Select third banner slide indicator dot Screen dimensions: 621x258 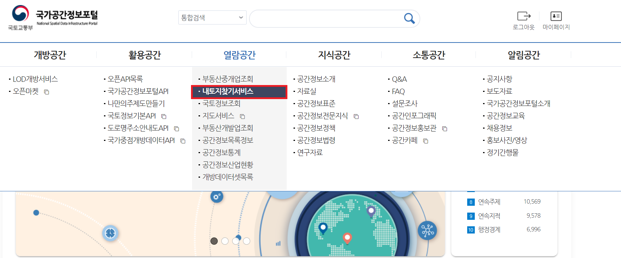[x=236, y=241]
